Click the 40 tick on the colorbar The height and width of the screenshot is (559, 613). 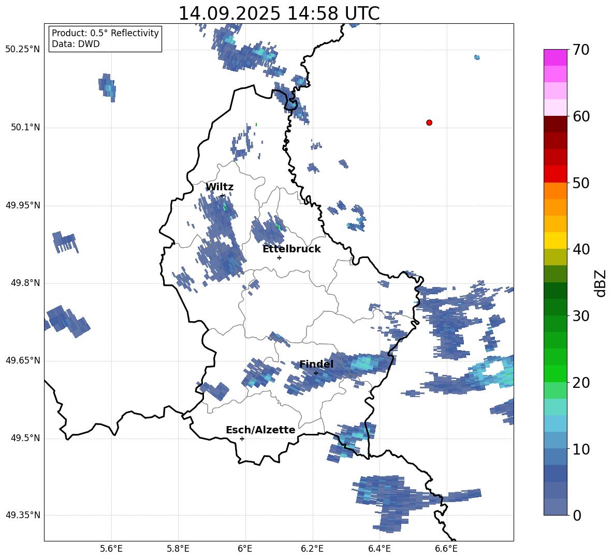point(581,249)
